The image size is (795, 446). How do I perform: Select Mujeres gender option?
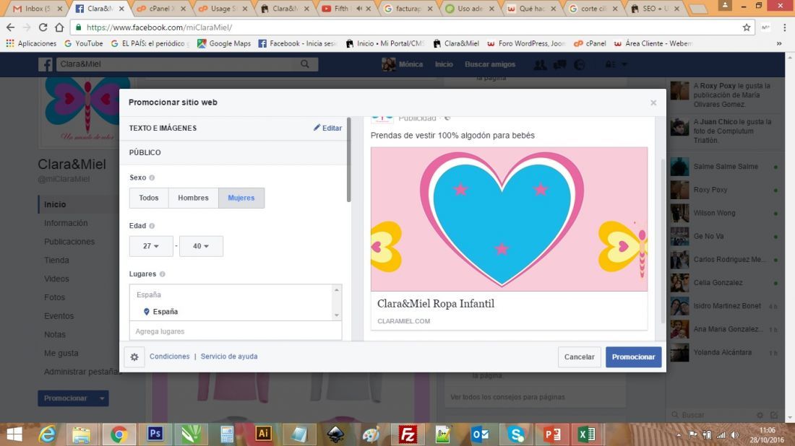(241, 198)
